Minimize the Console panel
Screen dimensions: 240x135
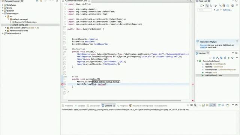pyautogui.click(x=232, y=105)
